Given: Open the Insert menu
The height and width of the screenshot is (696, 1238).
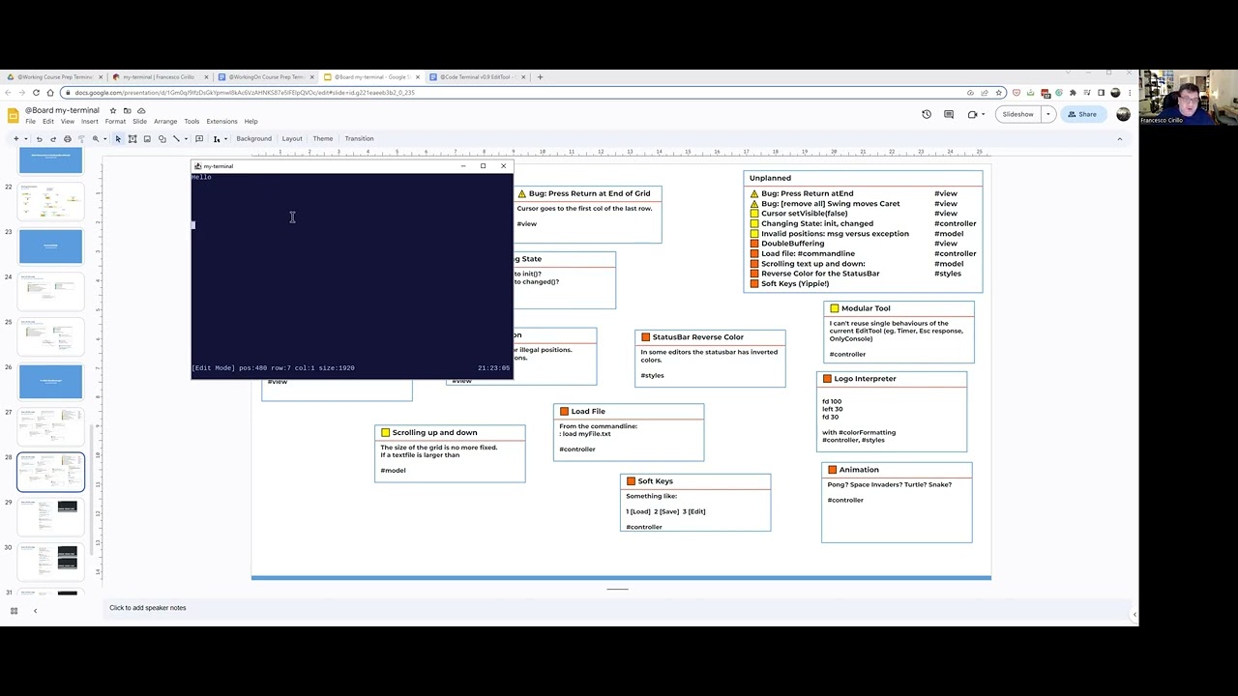Looking at the screenshot, I should coord(89,122).
